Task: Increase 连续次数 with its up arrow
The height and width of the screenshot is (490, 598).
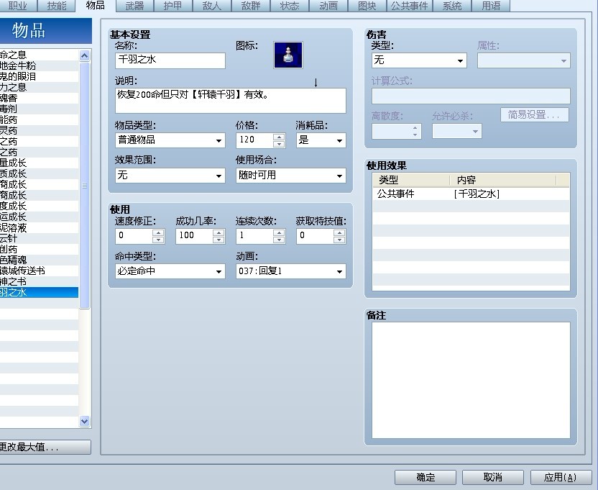Action: pyautogui.click(x=279, y=232)
